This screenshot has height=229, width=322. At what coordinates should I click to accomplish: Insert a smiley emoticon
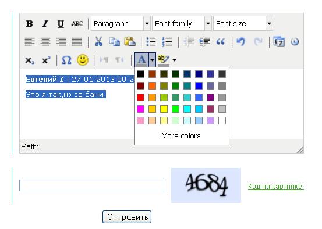coord(83,60)
